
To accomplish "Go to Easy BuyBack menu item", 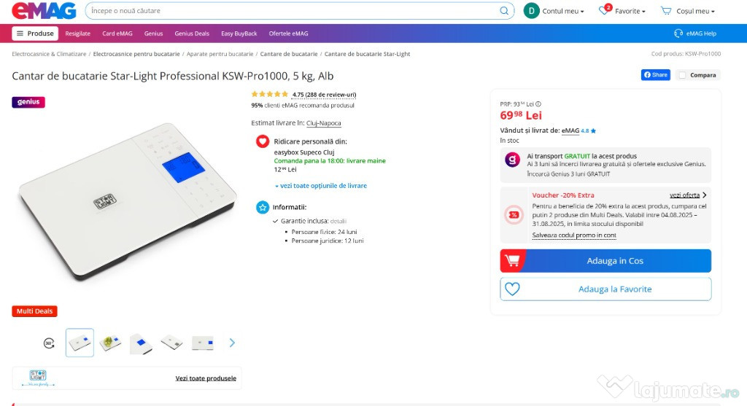I will click(239, 34).
